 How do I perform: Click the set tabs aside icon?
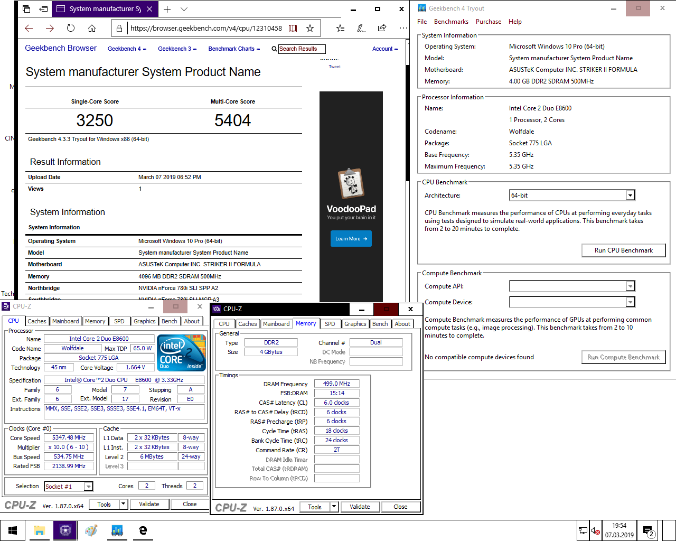tap(43, 9)
